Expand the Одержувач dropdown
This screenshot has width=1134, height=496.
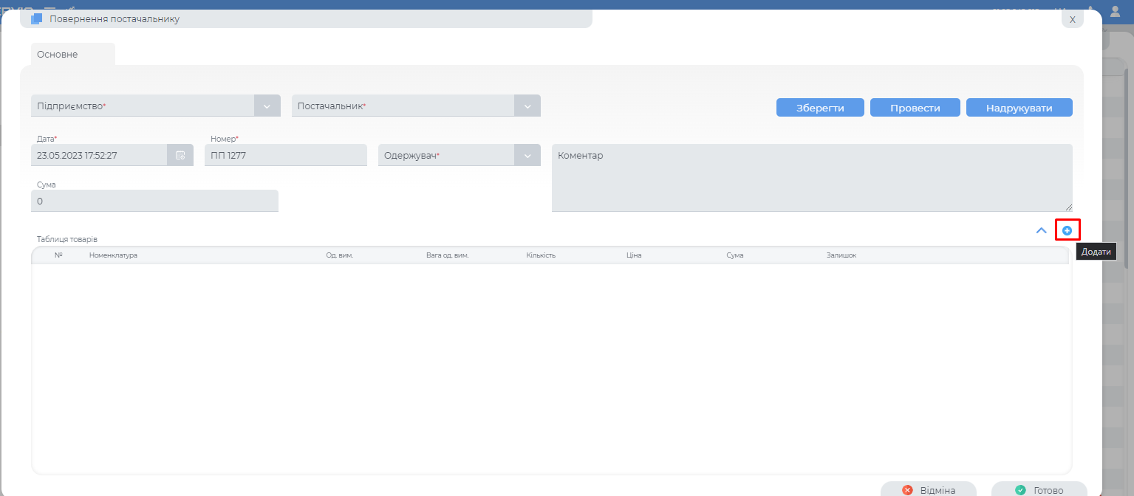(x=527, y=156)
